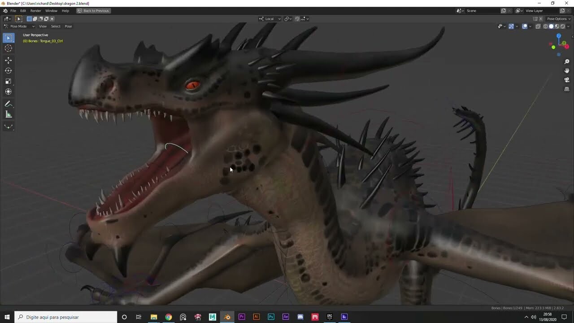Open the Annotate tool

click(x=8, y=104)
